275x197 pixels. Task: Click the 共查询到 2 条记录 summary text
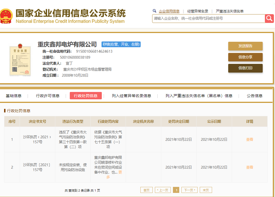(82, 190)
